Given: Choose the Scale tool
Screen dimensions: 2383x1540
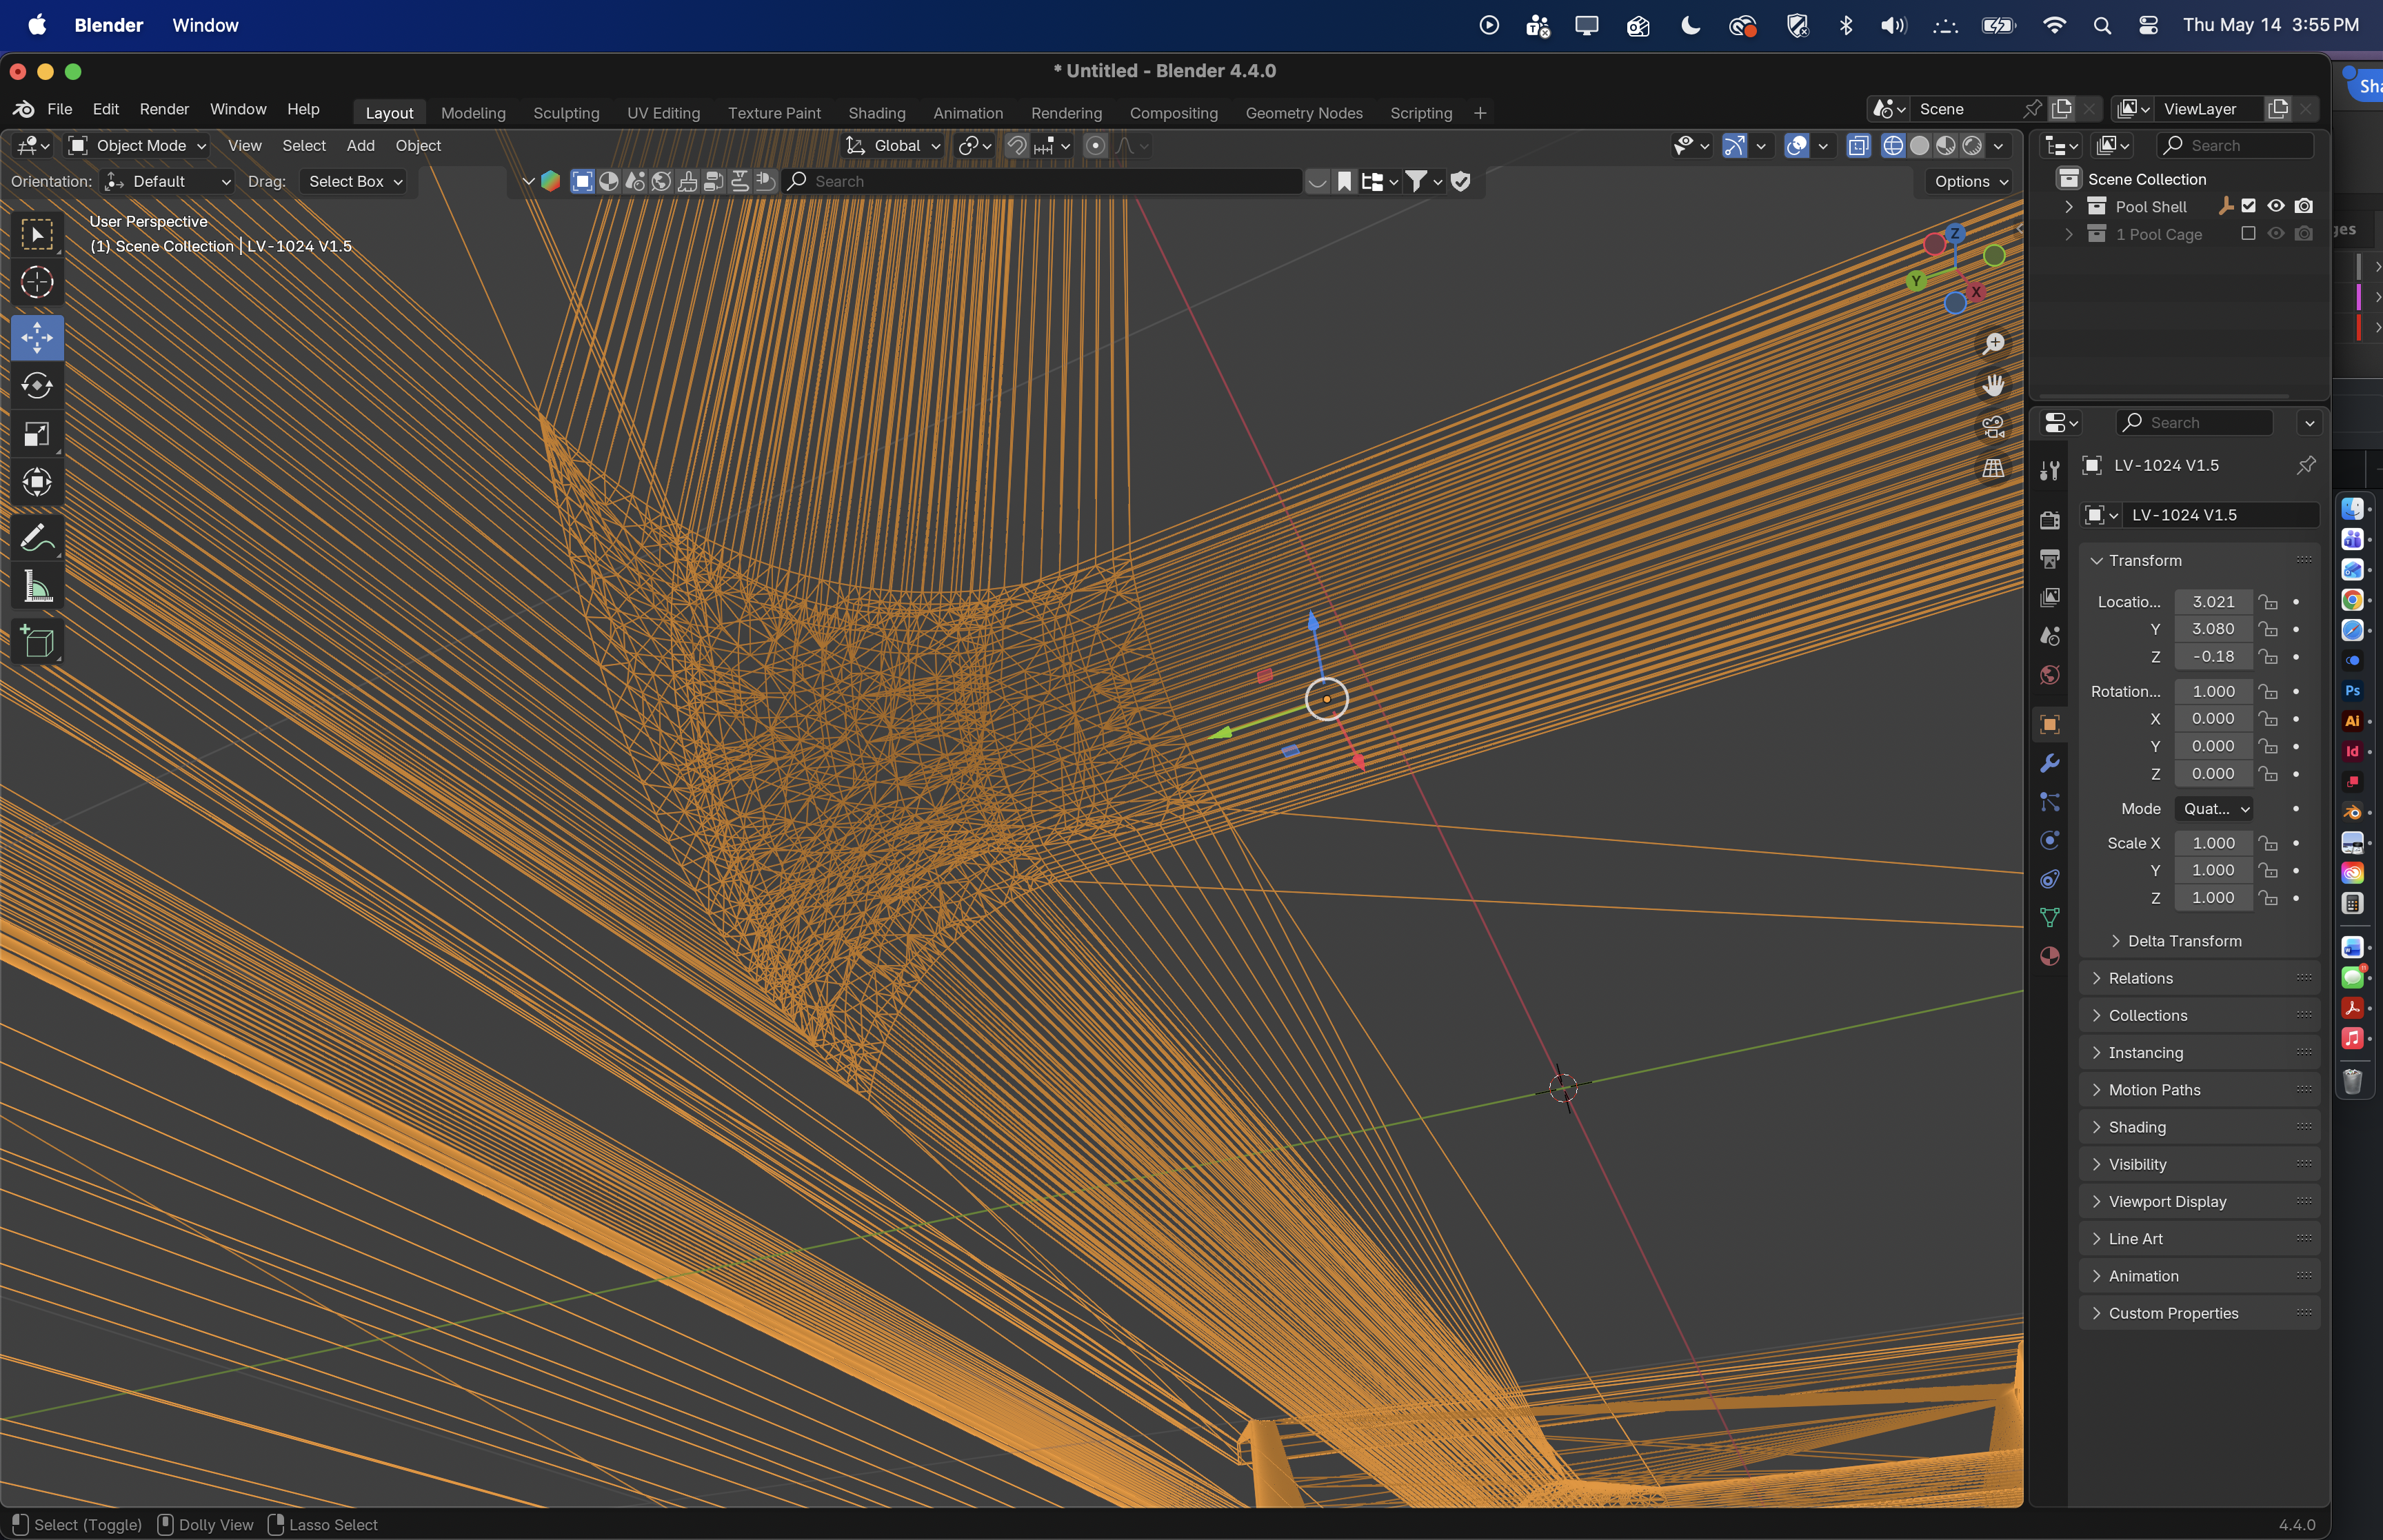Looking at the screenshot, I should 37,434.
